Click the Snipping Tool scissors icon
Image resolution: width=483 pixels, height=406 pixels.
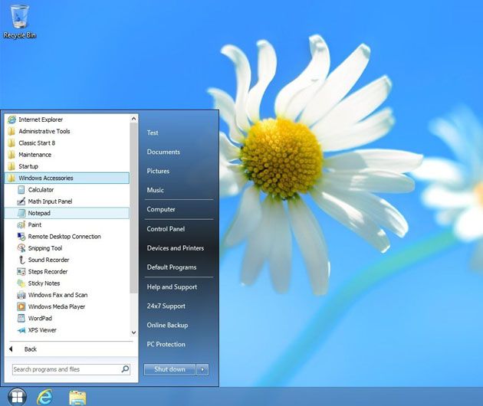click(21, 248)
